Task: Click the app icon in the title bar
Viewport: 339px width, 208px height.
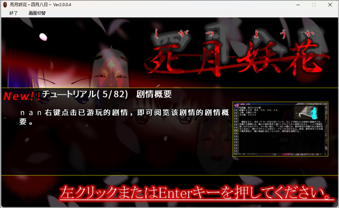Action: coord(5,5)
